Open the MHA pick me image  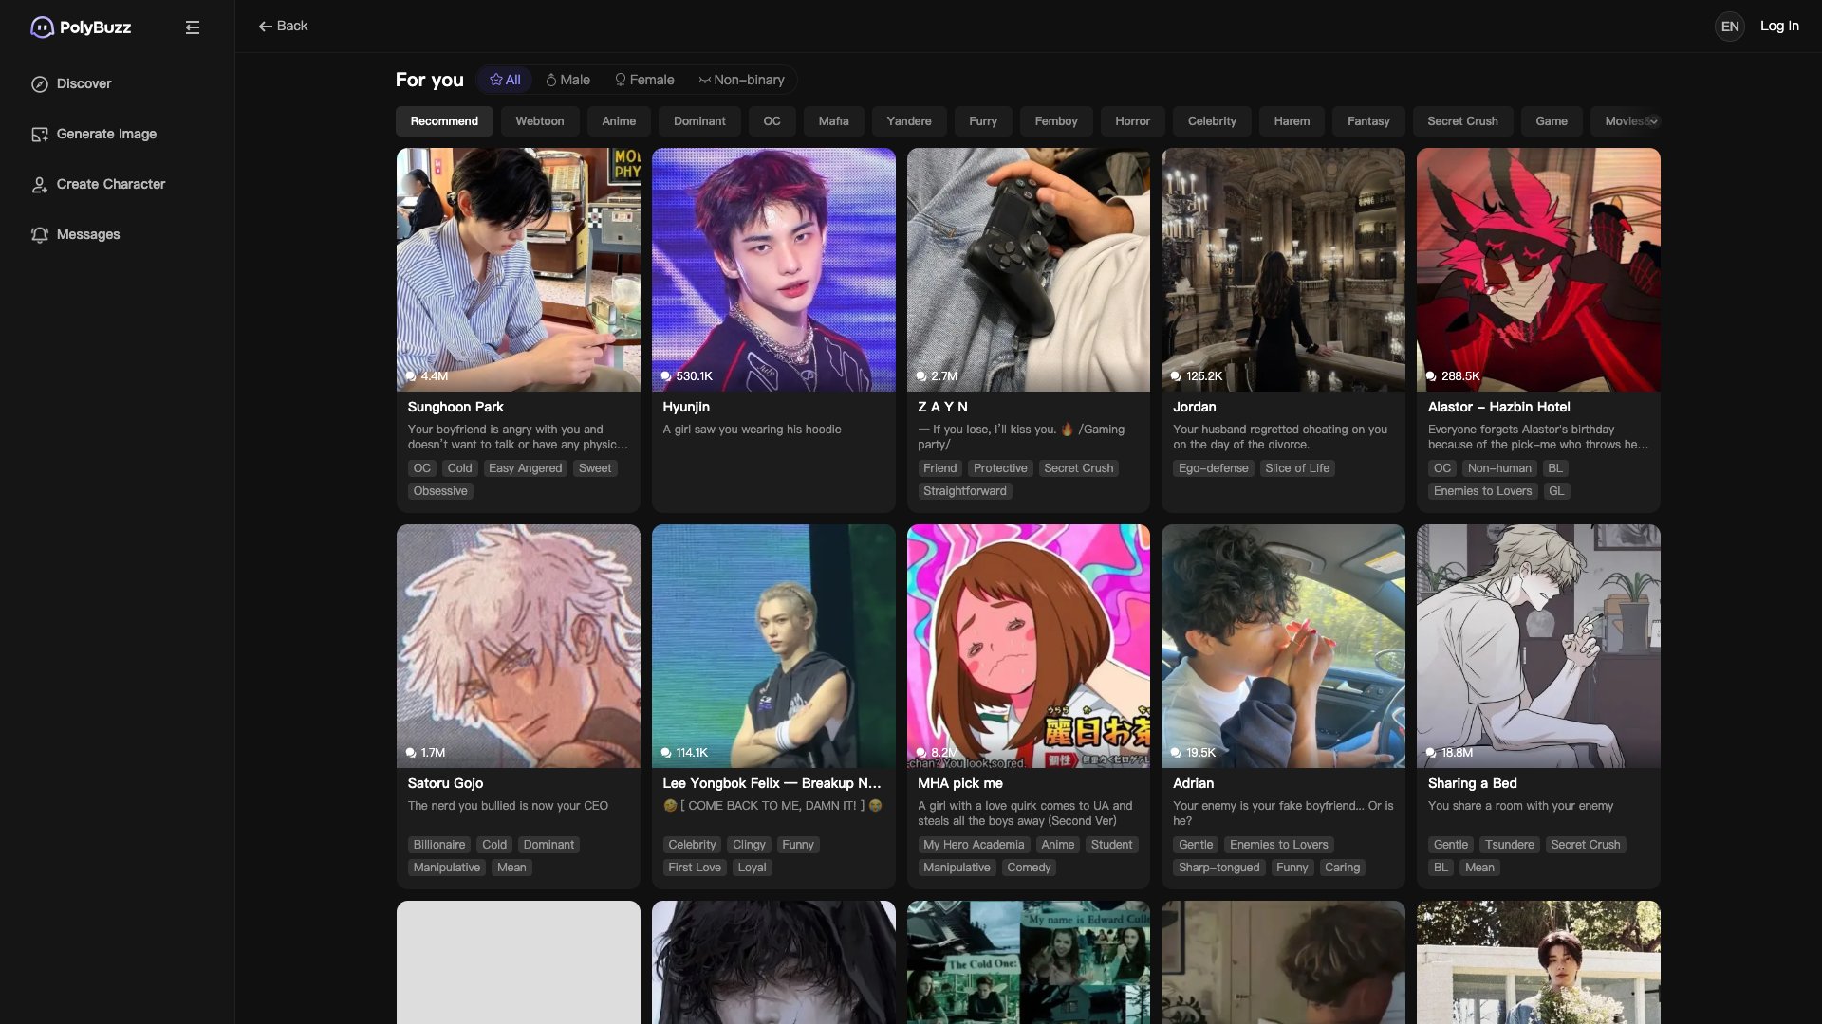[x=1029, y=646]
